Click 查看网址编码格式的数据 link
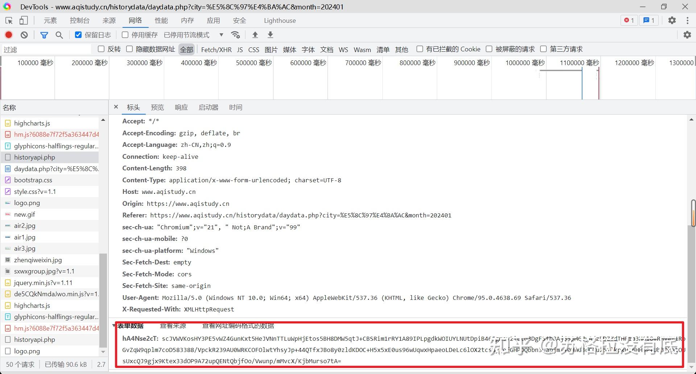The height and width of the screenshot is (374, 696). (x=239, y=326)
